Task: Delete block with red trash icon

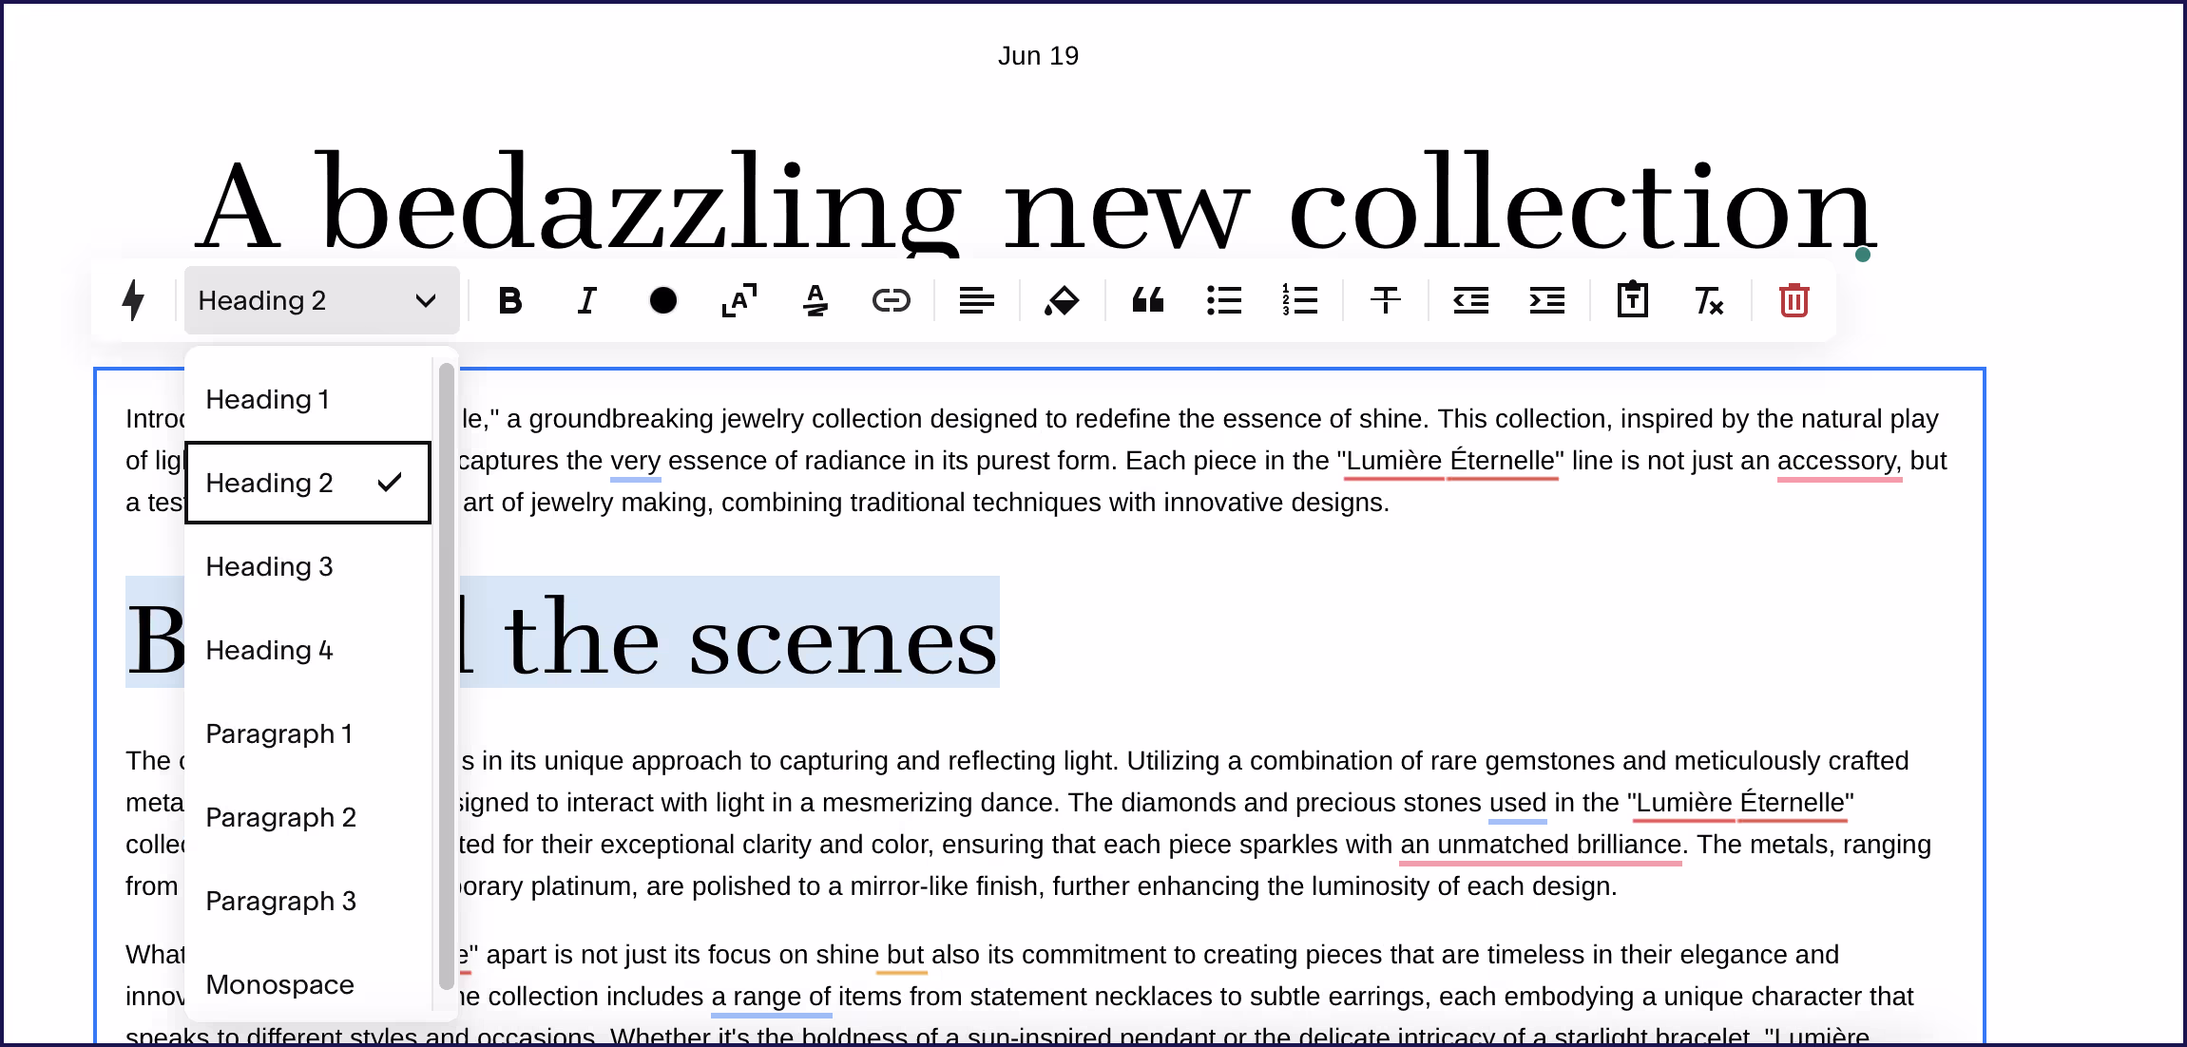Action: (1794, 300)
